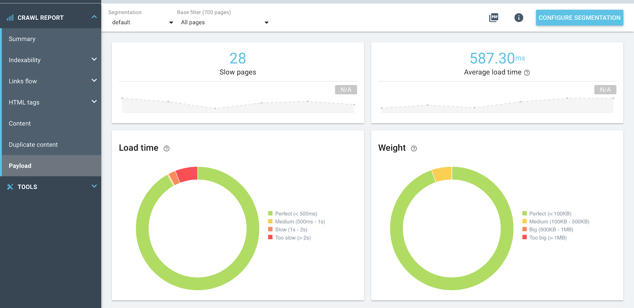Click the Tools section label
The image size is (634, 308).
[x=27, y=187]
